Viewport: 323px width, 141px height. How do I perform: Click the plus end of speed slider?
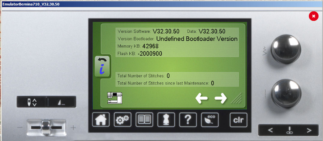(x=73, y=128)
